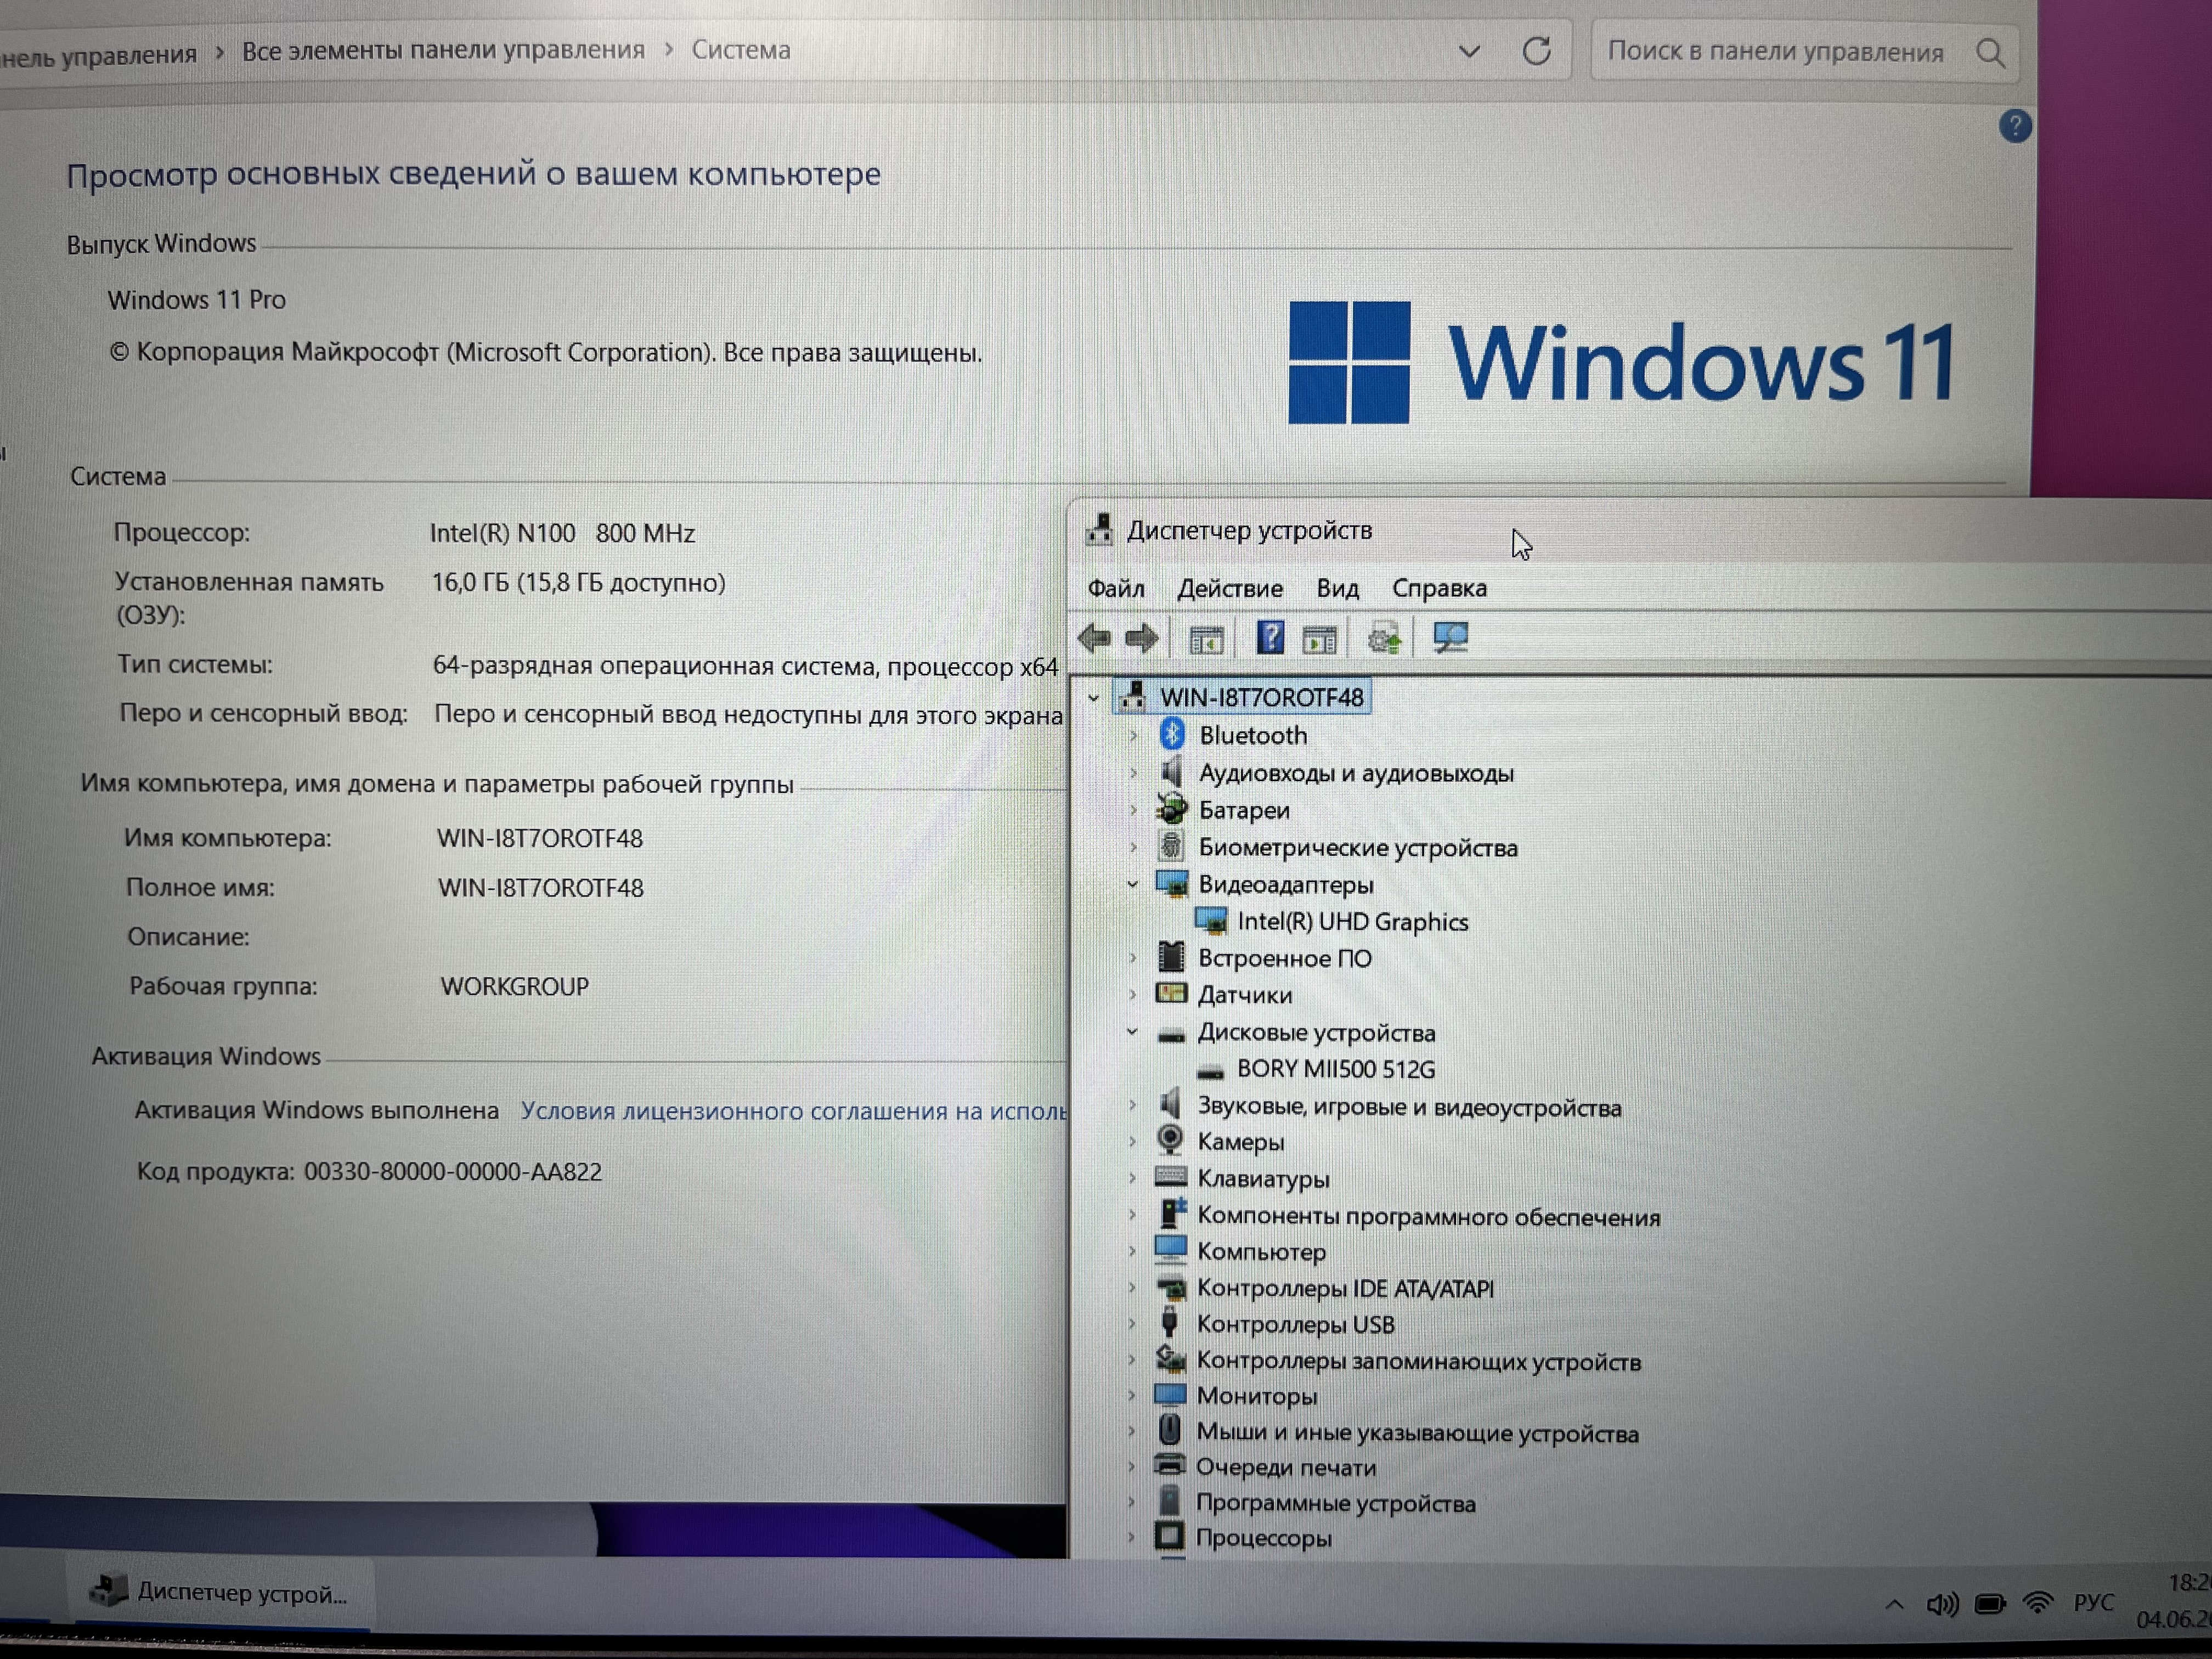Screen dimensions: 2212x1659
Task: Click the Back arrow in Device Manager toolbar
Action: click(1095, 638)
